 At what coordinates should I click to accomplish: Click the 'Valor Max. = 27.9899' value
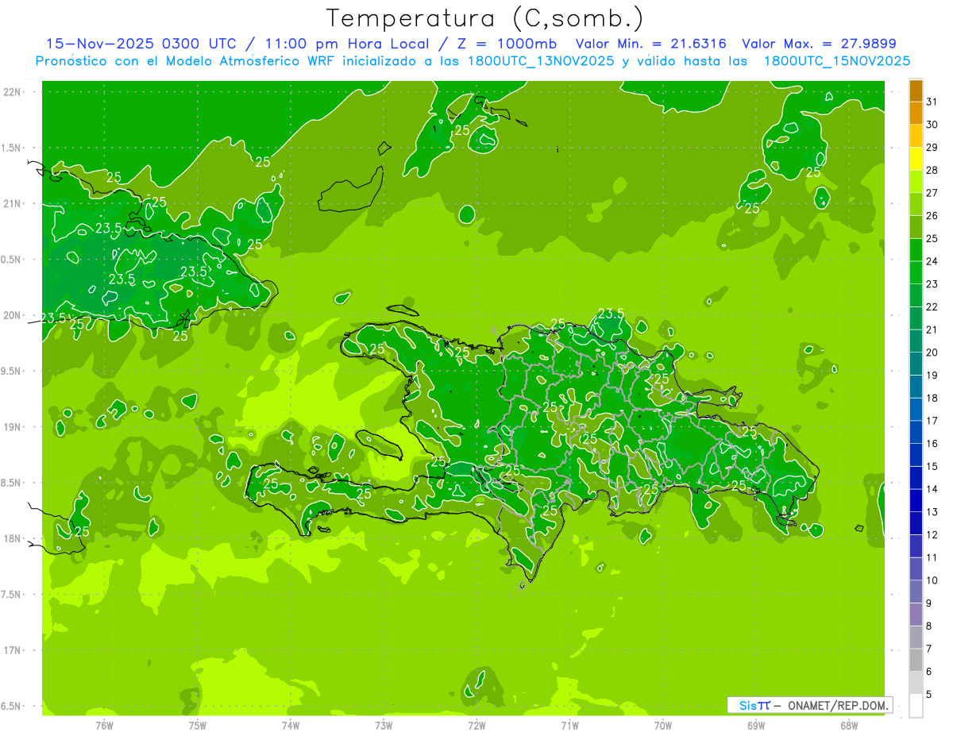pyautogui.click(x=820, y=44)
